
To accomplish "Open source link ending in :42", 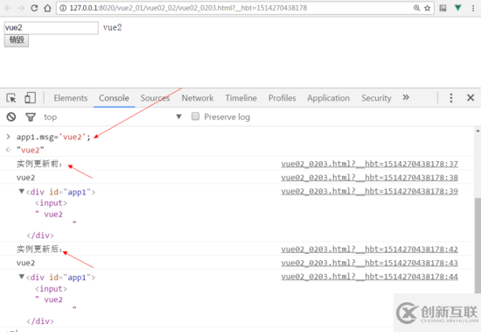I will 369,249.
